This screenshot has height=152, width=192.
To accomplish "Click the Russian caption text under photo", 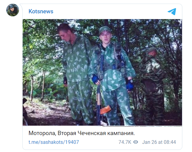I will 82,133.
